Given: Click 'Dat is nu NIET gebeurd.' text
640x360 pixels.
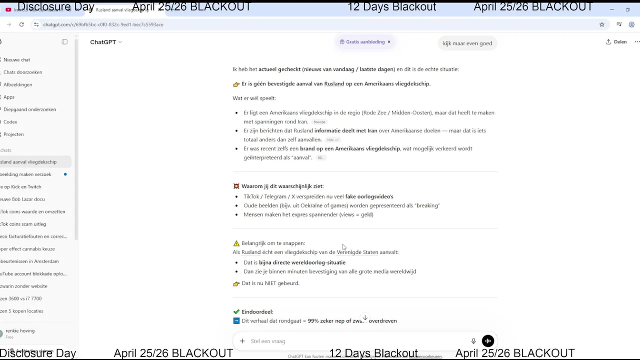Looking at the screenshot, I should (270, 283).
